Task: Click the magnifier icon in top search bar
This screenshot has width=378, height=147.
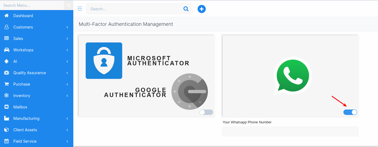Action: (186, 9)
